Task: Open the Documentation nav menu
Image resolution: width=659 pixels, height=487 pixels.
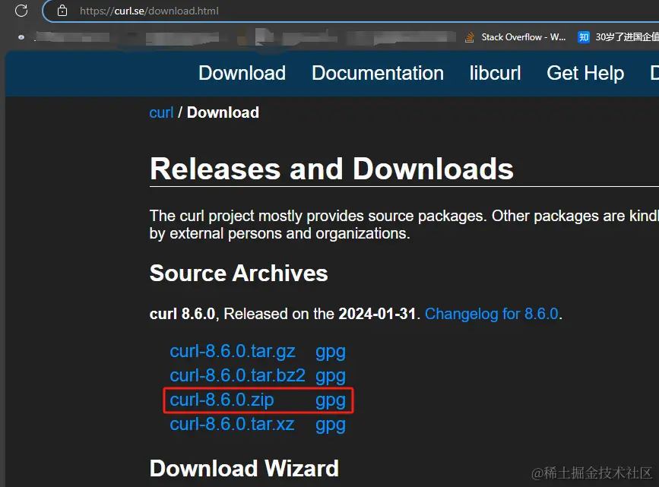Action: [x=378, y=73]
